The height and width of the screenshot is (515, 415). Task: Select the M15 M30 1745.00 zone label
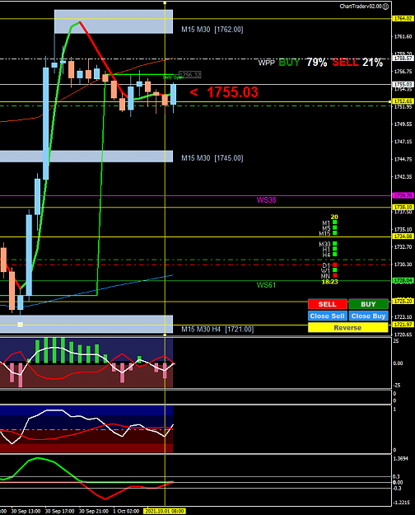(x=212, y=158)
